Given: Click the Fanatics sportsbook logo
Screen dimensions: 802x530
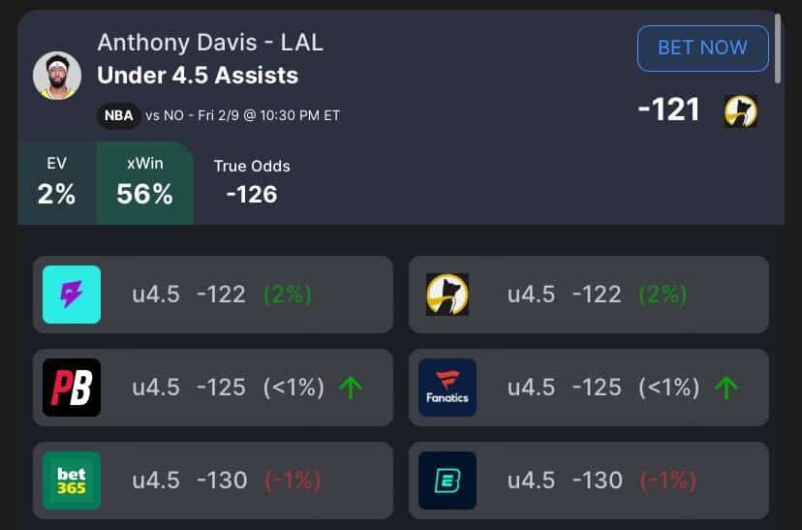Looking at the screenshot, I should 447,388.
